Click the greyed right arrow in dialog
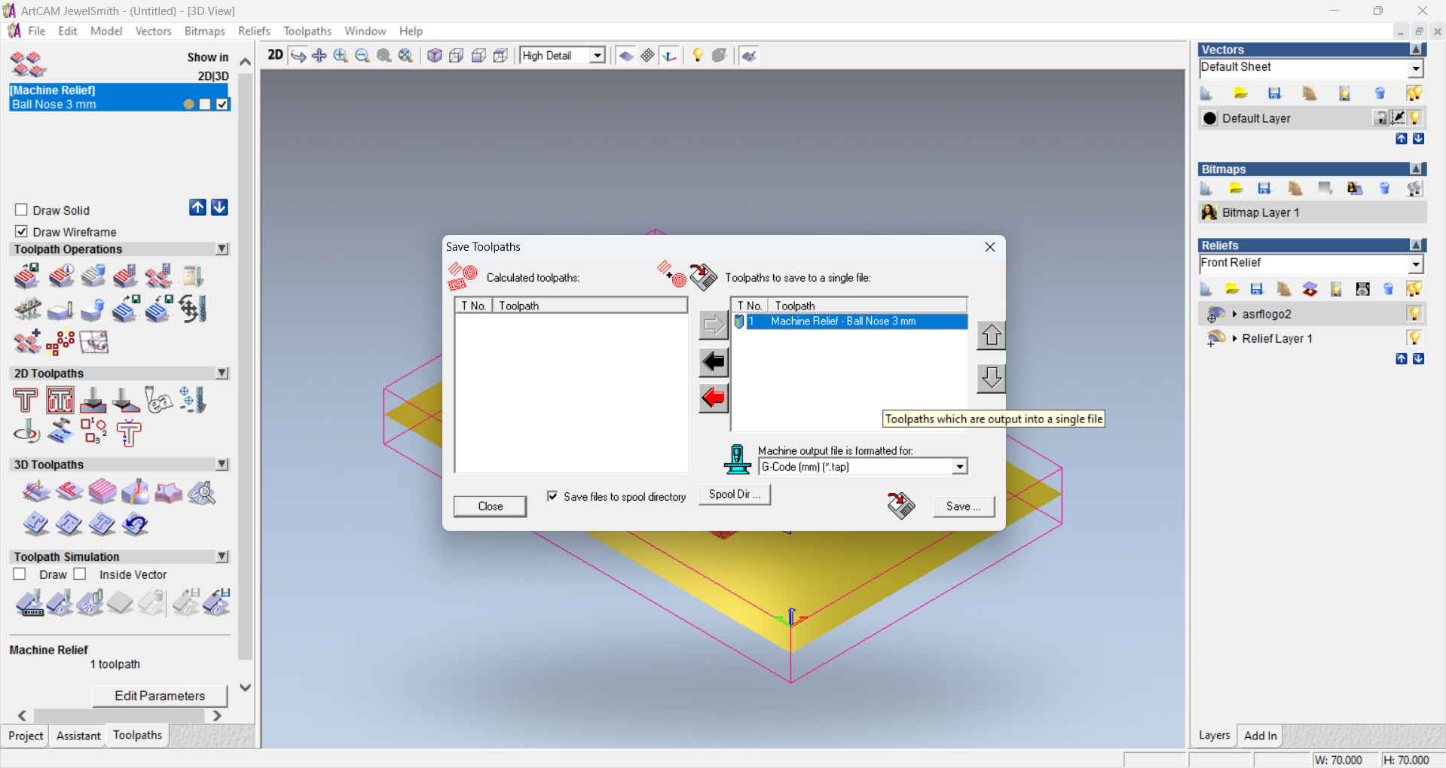This screenshot has width=1446, height=768. point(713,325)
